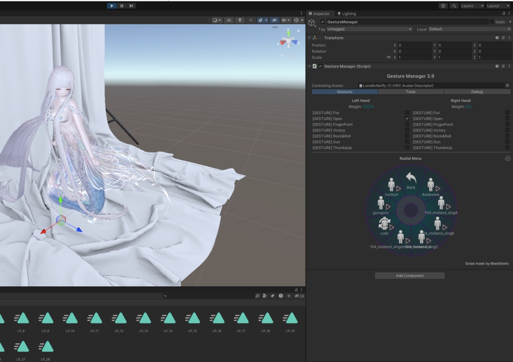Toggle the Inspector lock icon
This screenshot has width=513, height=362.
click(x=503, y=14)
